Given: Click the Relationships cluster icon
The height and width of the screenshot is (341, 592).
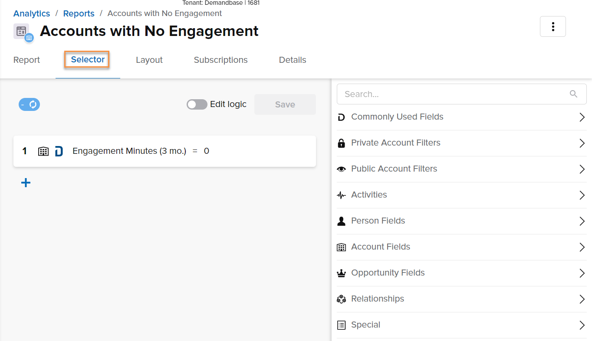Looking at the screenshot, I should pos(342,299).
